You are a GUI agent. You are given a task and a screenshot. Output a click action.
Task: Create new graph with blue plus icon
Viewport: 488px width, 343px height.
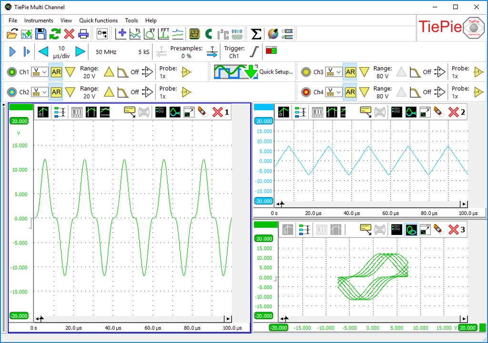(x=121, y=34)
